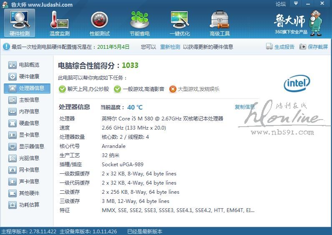This screenshot has height=235, width=332.
Task: Open the 论坛 forum link
Action: tap(281, 4)
